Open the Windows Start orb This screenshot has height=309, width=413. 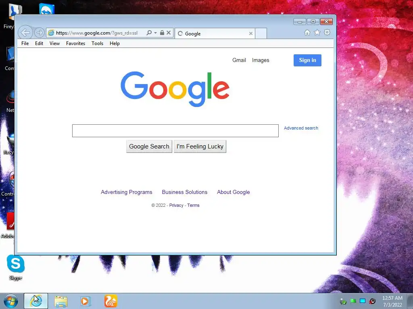tap(10, 301)
